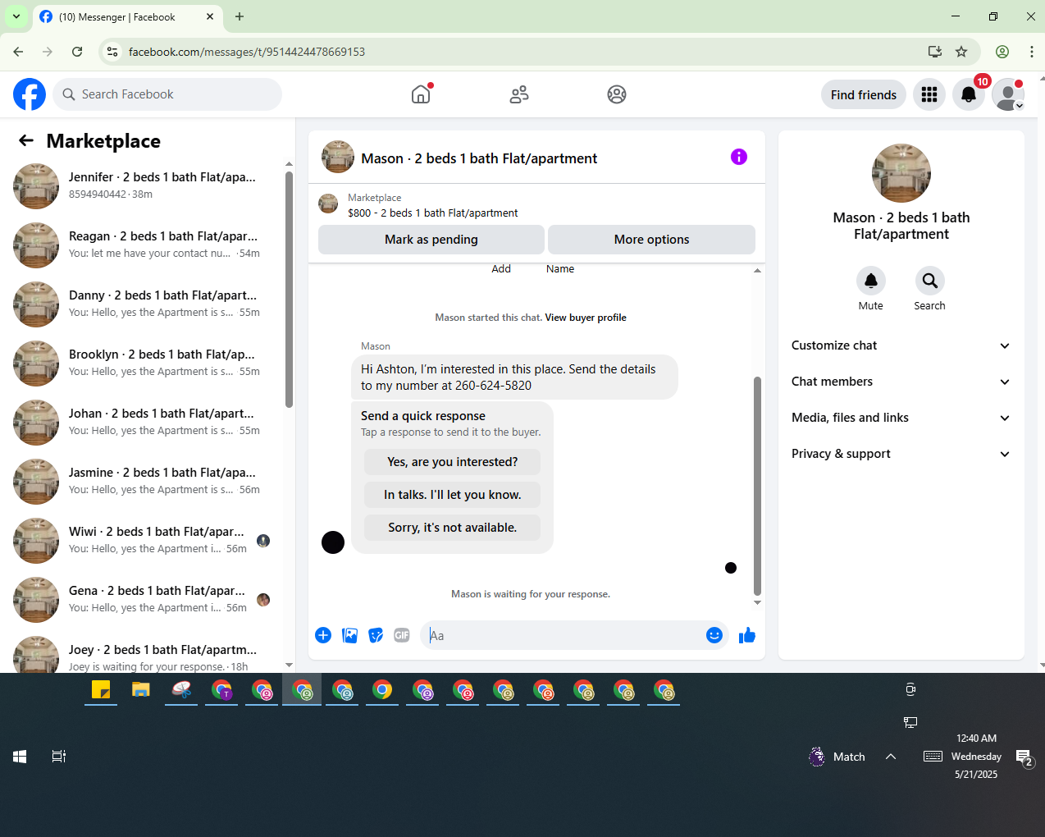This screenshot has width=1045, height=837.
Task: Open More options for the listing
Action: point(651,240)
